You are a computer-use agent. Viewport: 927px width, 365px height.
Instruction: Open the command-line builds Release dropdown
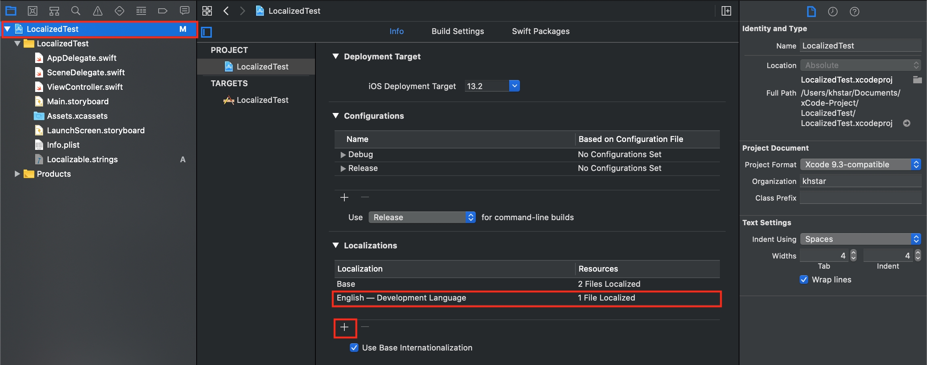(422, 217)
